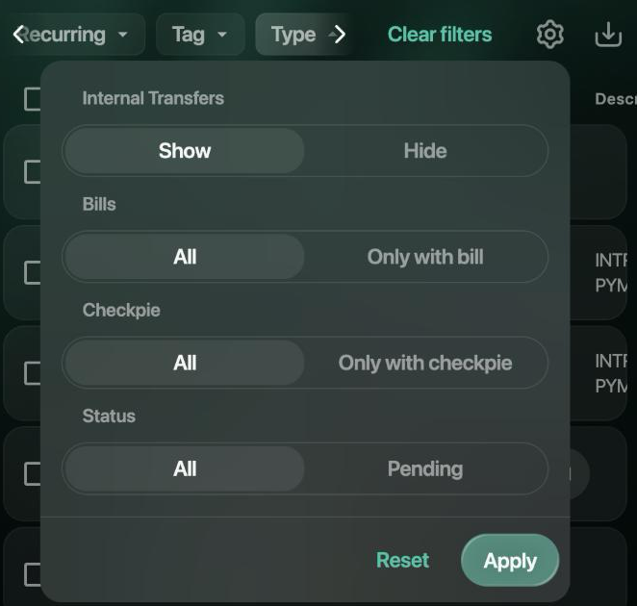Select All under Bills

(x=185, y=257)
